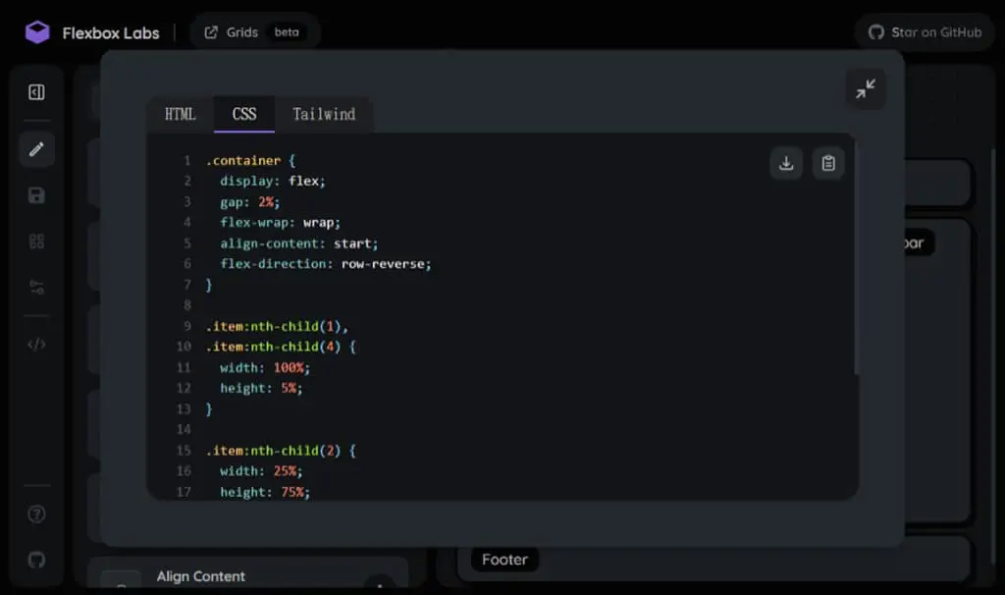Download the generated CSS code
The width and height of the screenshot is (1005, 595).
(786, 164)
